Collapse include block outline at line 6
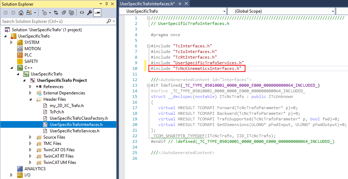 [x=149, y=46]
